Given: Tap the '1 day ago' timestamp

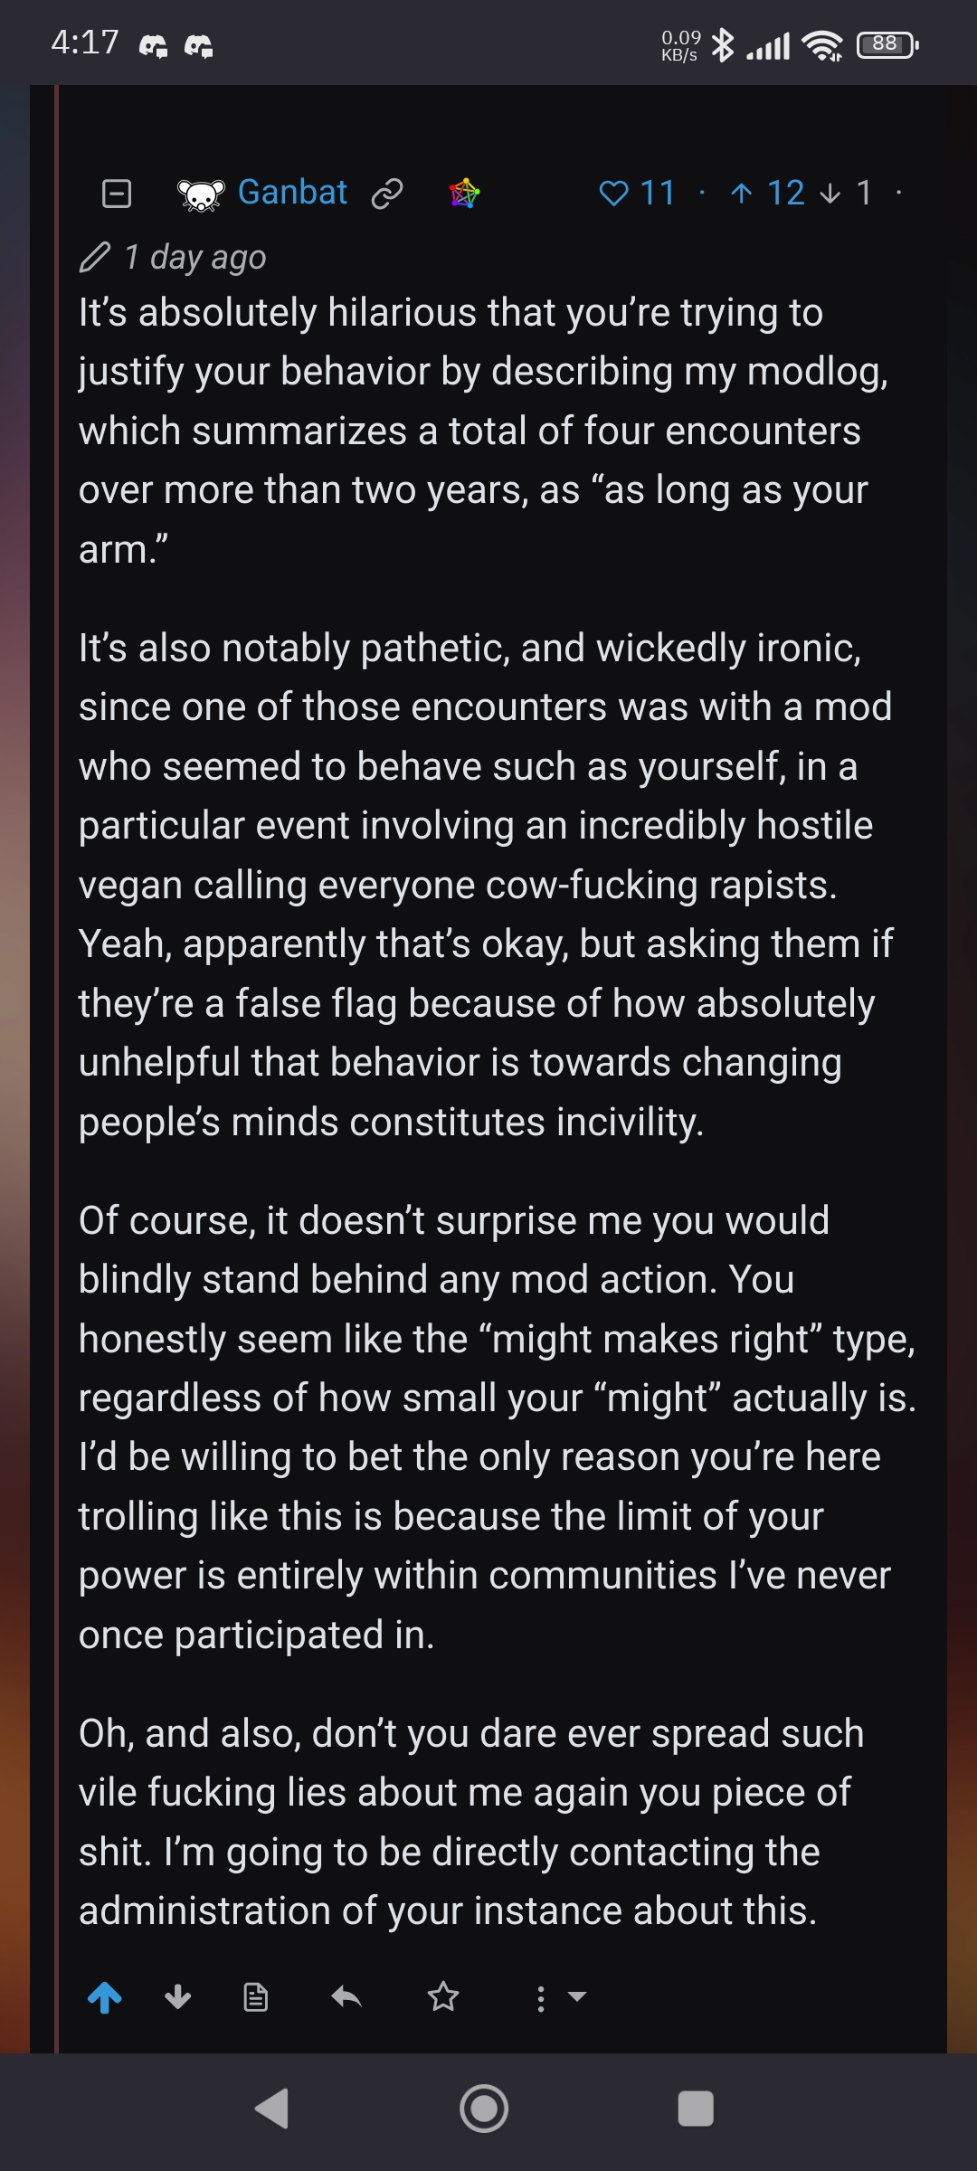Looking at the screenshot, I should pyautogui.click(x=195, y=258).
